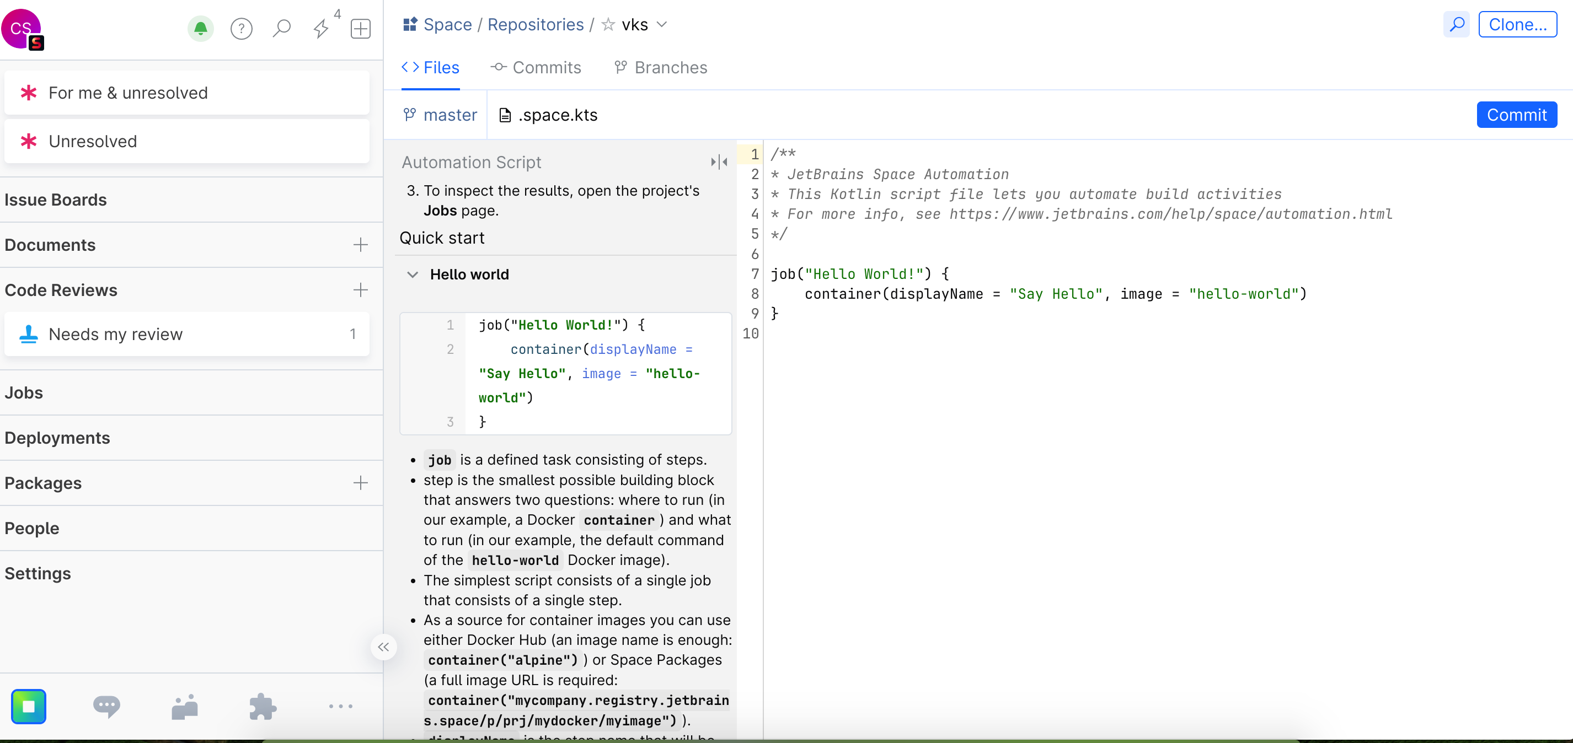Star the vks repository
The image size is (1573, 743).
point(608,24)
